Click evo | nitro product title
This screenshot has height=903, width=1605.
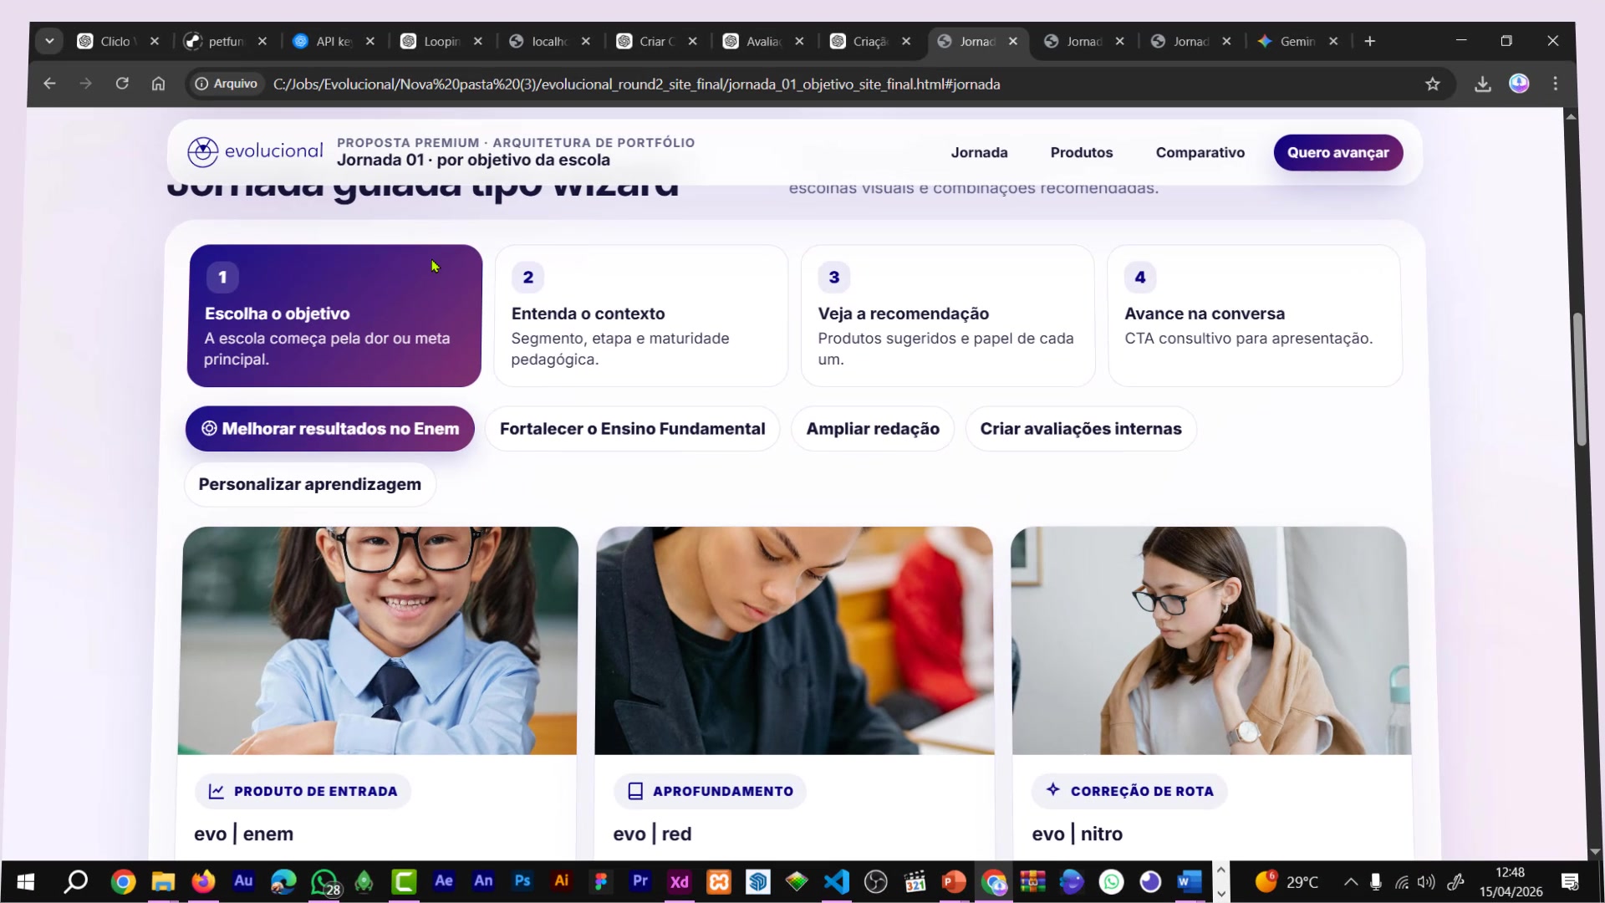(x=1077, y=834)
